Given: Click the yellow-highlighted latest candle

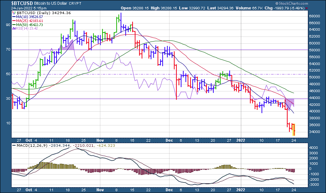Looking at the screenshot, I should click(x=294, y=129).
